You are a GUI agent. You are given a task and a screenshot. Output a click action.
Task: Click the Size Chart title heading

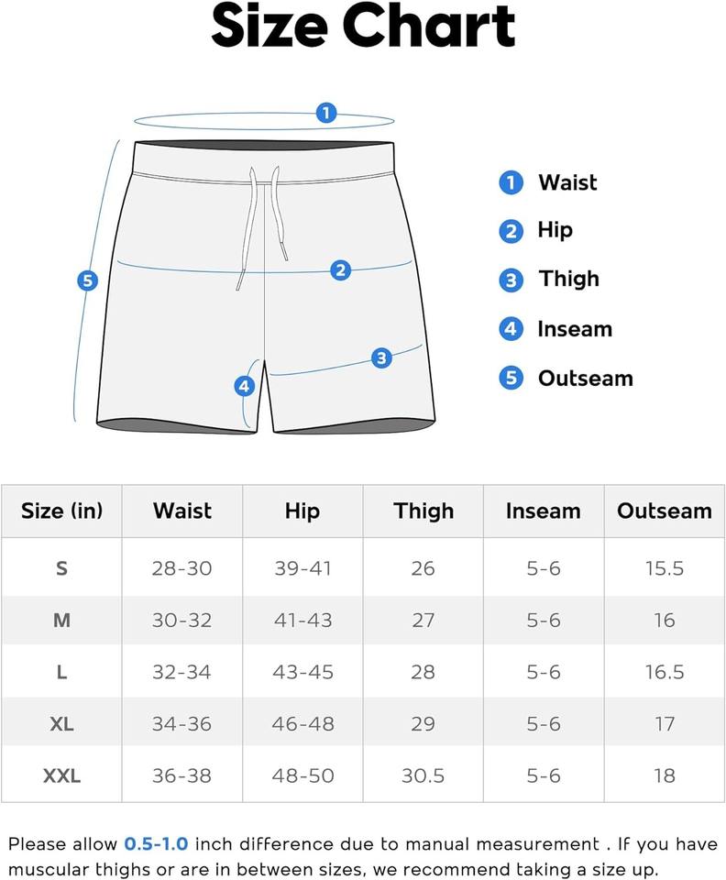click(x=363, y=27)
